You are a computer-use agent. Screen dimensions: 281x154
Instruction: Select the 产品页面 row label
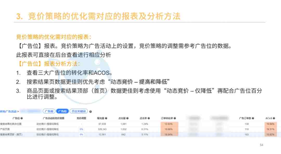5,129
